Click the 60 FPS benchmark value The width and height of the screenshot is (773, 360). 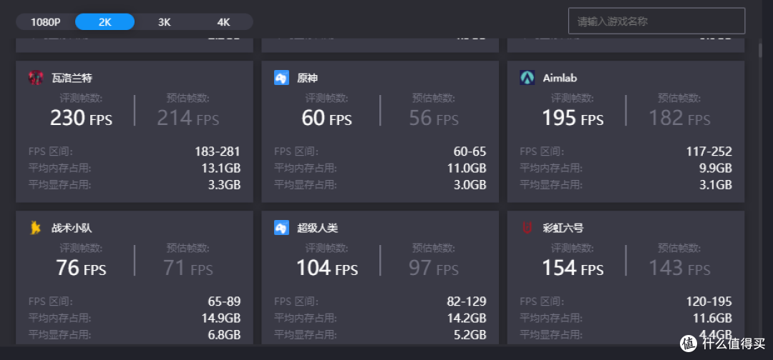point(327,119)
